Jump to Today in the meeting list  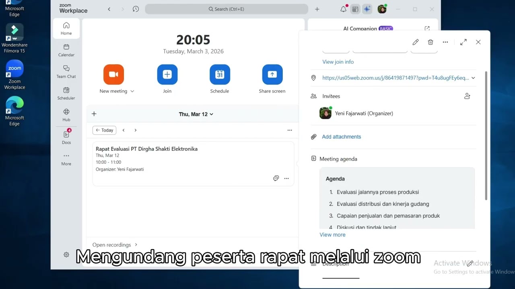click(x=104, y=130)
